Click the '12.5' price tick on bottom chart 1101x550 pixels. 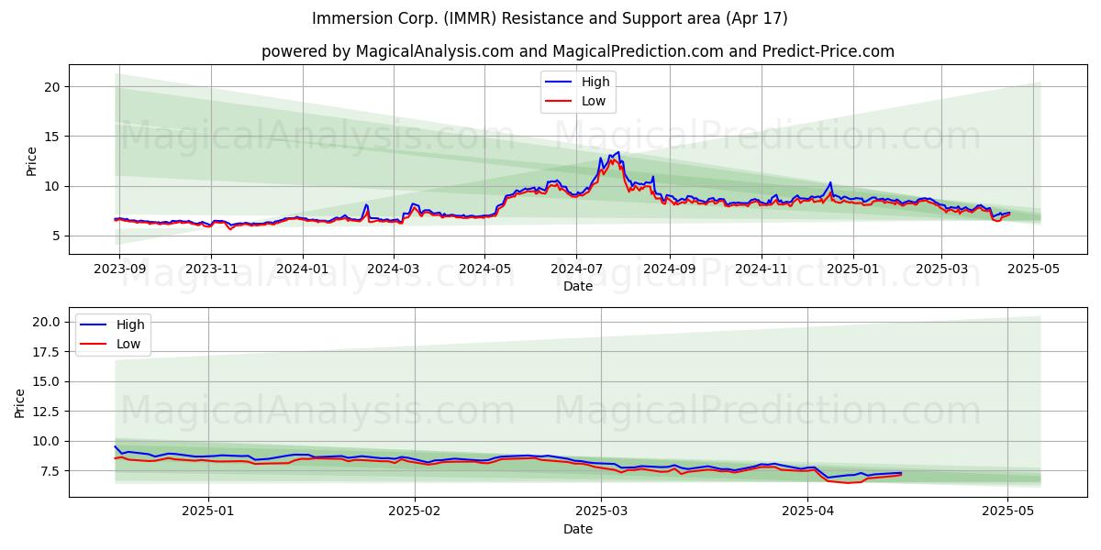coord(47,412)
